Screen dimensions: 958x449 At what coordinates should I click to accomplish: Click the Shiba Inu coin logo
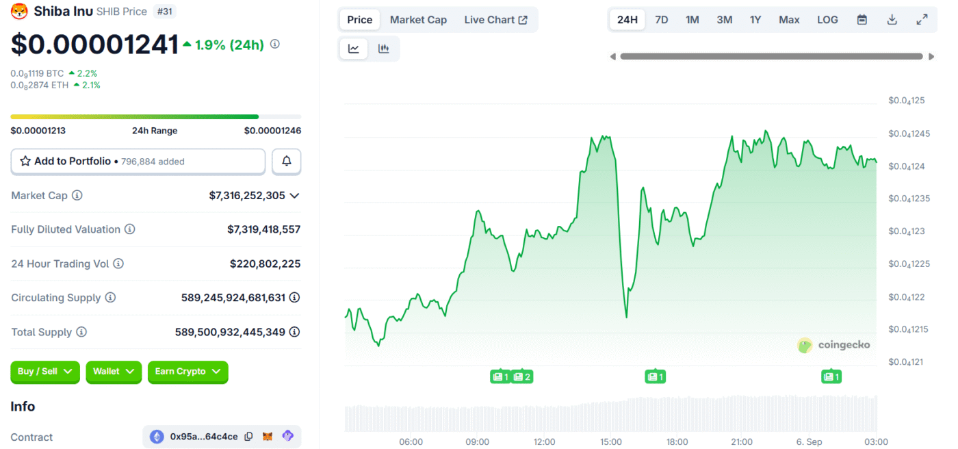point(20,12)
